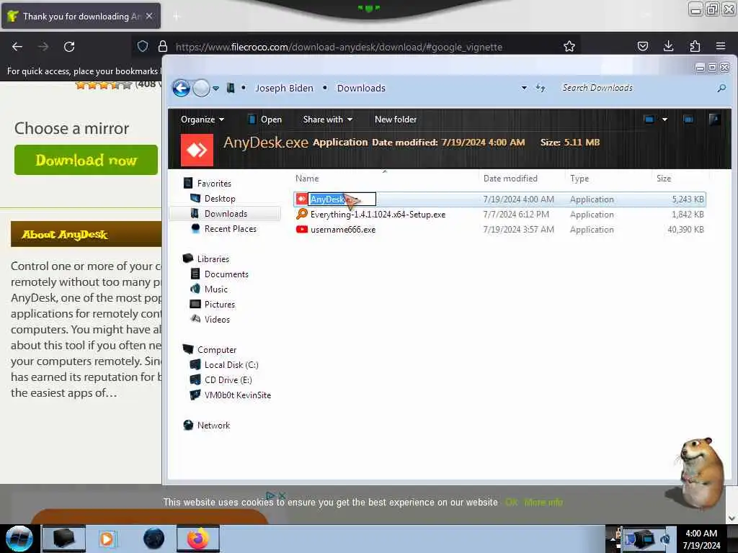Go back in the Firefox browser
The image size is (738, 553).
pos(17,47)
